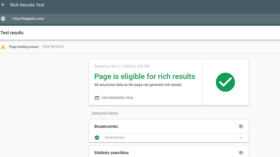
Task: Open the Breadcrumbs documentation graduation-cap icon
Action: [x=241, y=127]
